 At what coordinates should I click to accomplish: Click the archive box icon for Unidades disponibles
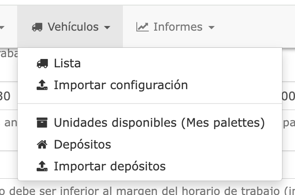coord(42,123)
